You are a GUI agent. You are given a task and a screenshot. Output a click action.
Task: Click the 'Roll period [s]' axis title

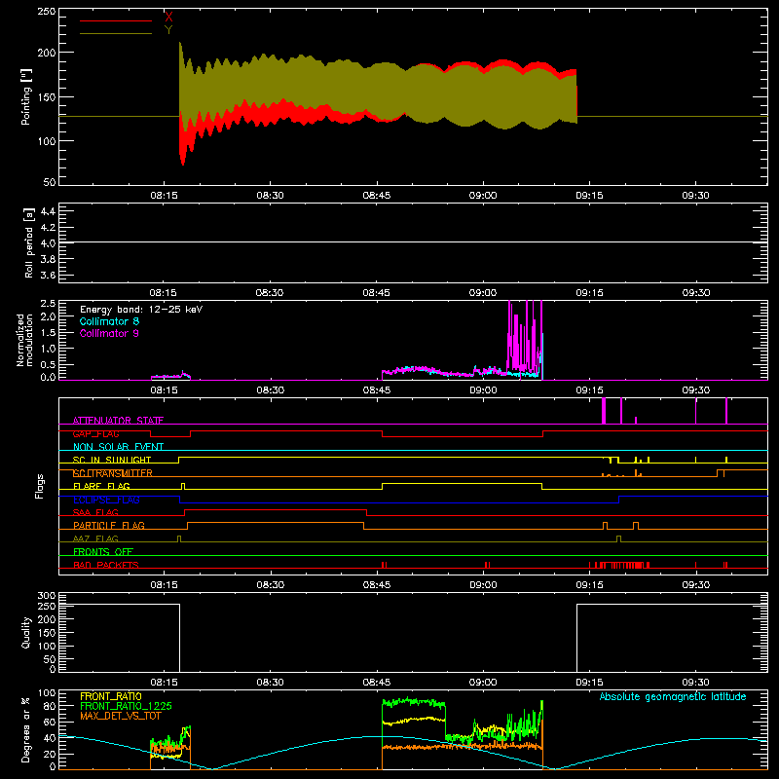(29, 242)
